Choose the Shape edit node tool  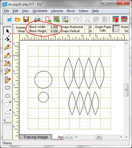7,39
